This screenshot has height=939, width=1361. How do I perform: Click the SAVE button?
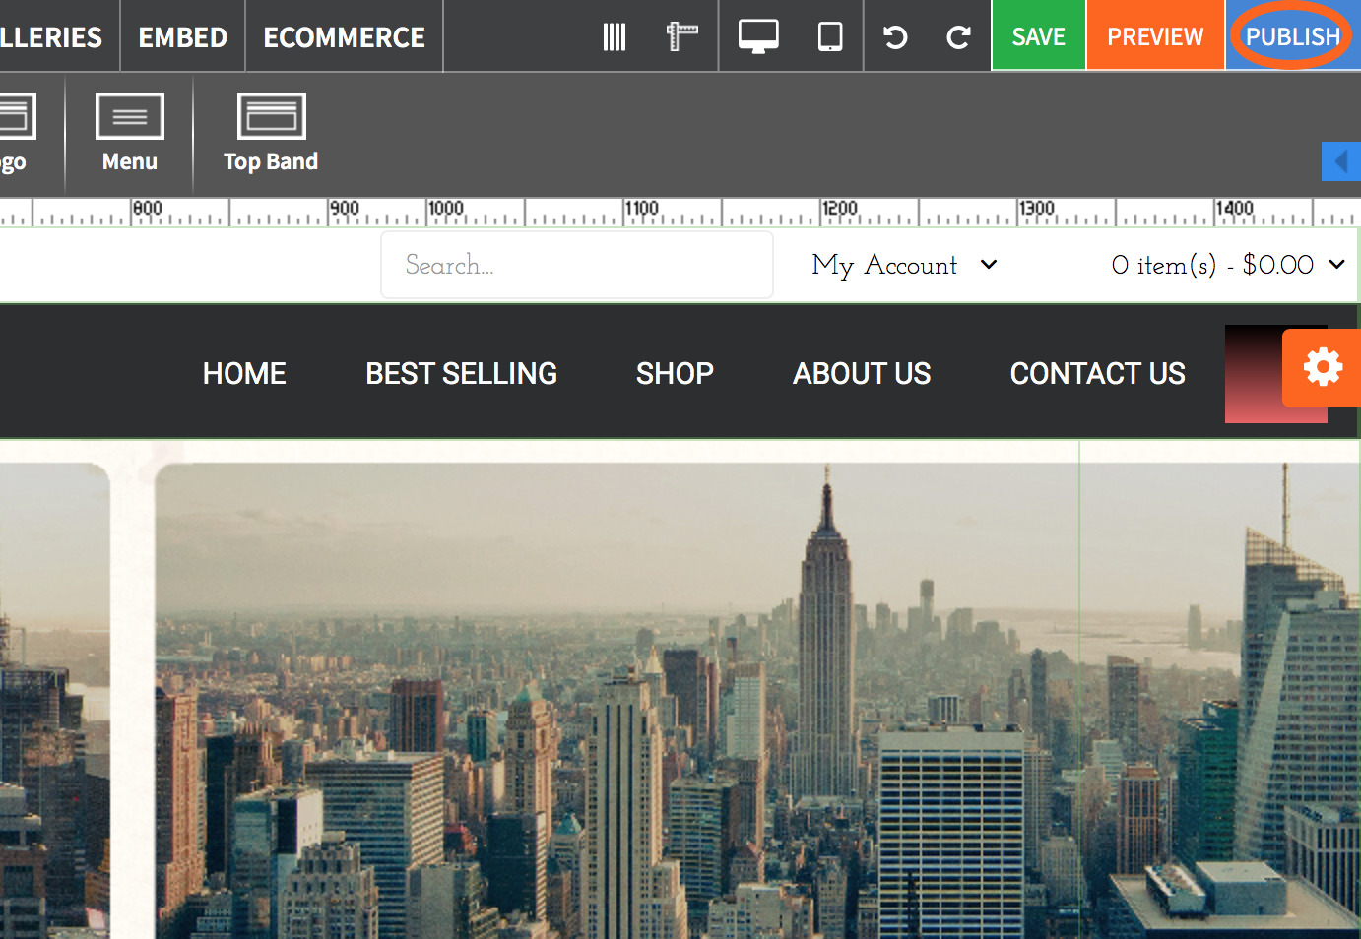pyautogui.click(x=1038, y=35)
